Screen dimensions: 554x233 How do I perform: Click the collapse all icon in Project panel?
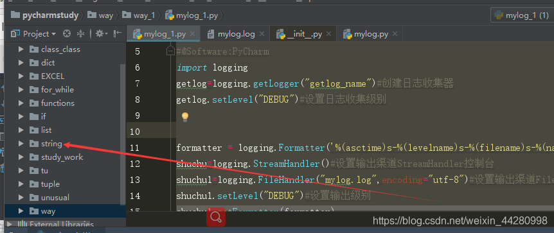[81, 34]
